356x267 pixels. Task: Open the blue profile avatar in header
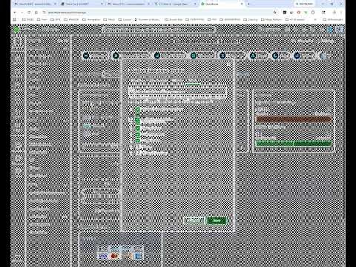[330, 30]
